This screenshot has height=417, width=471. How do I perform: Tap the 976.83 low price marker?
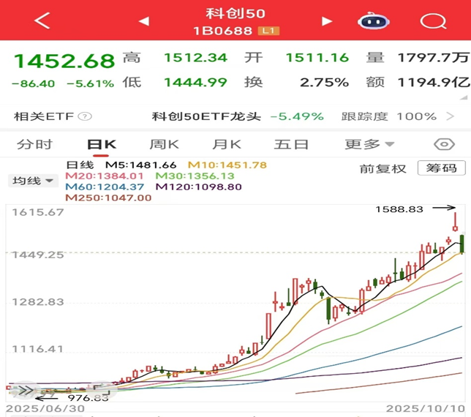point(88,398)
